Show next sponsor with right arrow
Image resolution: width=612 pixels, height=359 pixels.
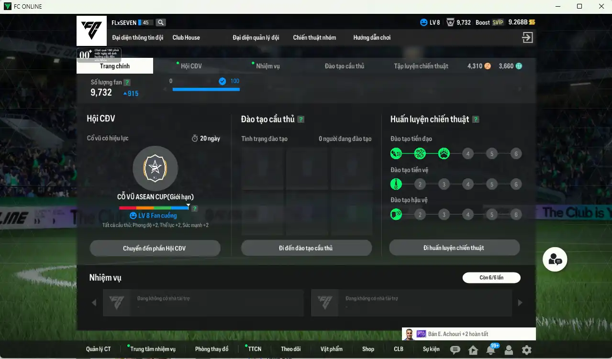point(520,303)
